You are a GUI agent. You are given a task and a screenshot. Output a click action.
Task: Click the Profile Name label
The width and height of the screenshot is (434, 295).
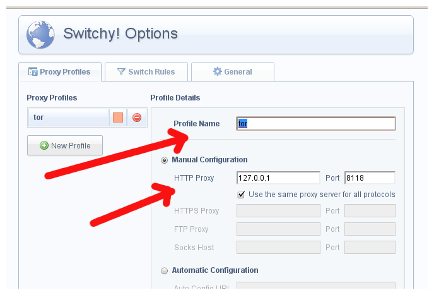[x=197, y=124]
